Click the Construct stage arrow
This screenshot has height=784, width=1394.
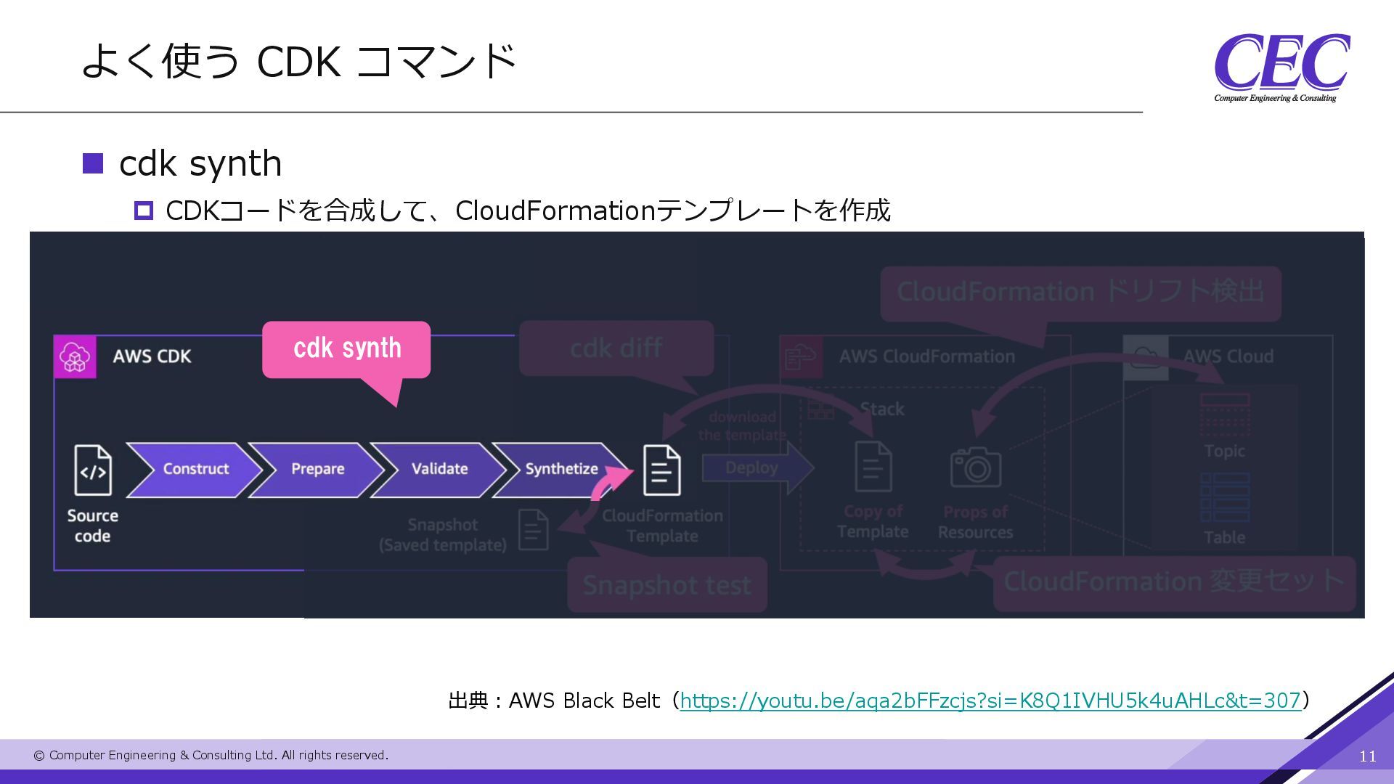click(195, 470)
